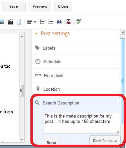126x148 pixels.
Task: Run spell check
Action: tap(79, 21)
